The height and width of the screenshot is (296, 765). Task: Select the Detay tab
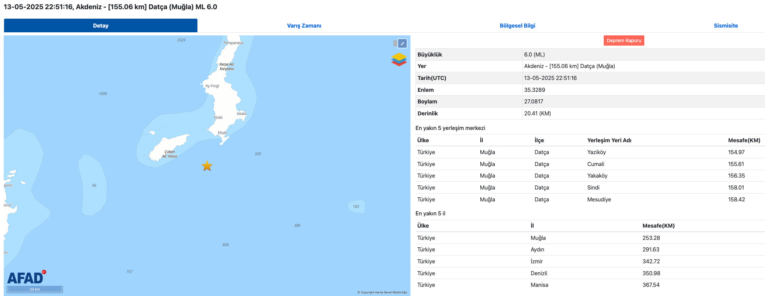pyautogui.click(x=101, y=26)
